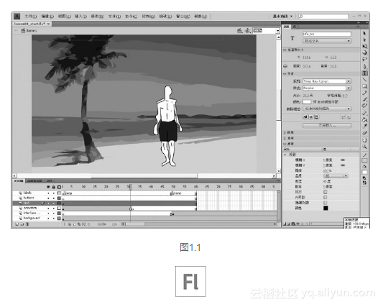Open the View (视图) menu
383x307 pixels.
[64, 16]
